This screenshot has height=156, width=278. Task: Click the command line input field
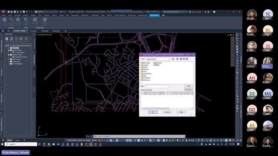tap(139, 136)
